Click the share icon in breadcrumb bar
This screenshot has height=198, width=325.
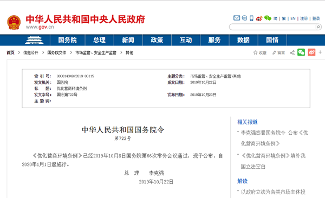pyautogui.click(x=292, y=52)
